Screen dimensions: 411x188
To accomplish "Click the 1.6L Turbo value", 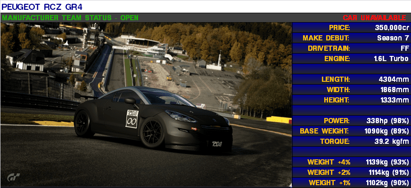I will click(391, 59).
